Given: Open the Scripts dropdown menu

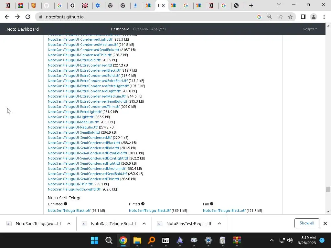Looking at the screenshot, I should click(x=310, y=29).
